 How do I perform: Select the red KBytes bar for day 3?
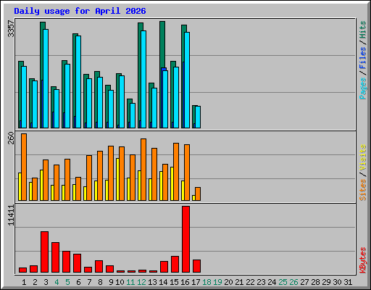44,252
